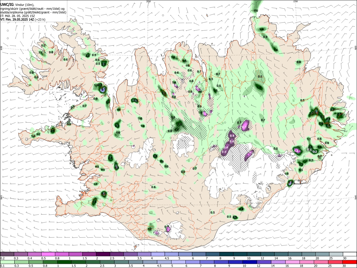Click the '2.9' precipitation value in Westfjords

pos(104,64)
